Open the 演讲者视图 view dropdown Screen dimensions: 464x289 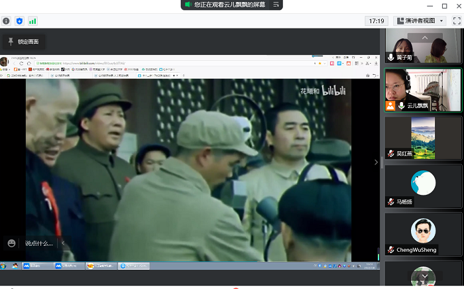(x=420, y=21)
